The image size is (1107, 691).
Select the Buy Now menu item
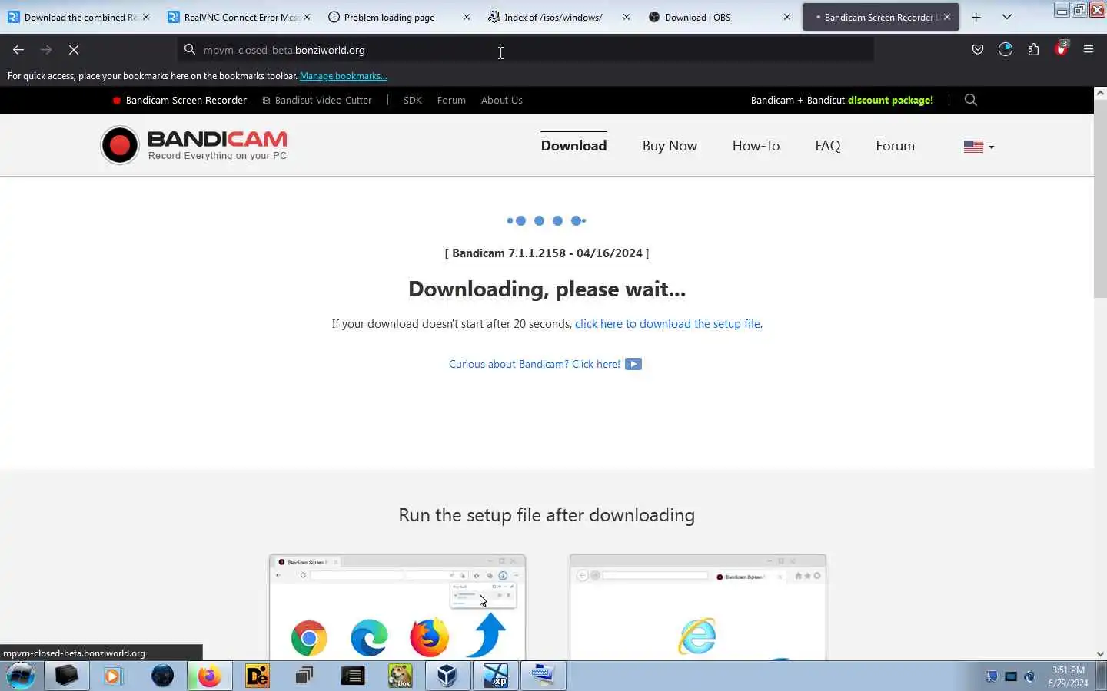pos(670,146)
